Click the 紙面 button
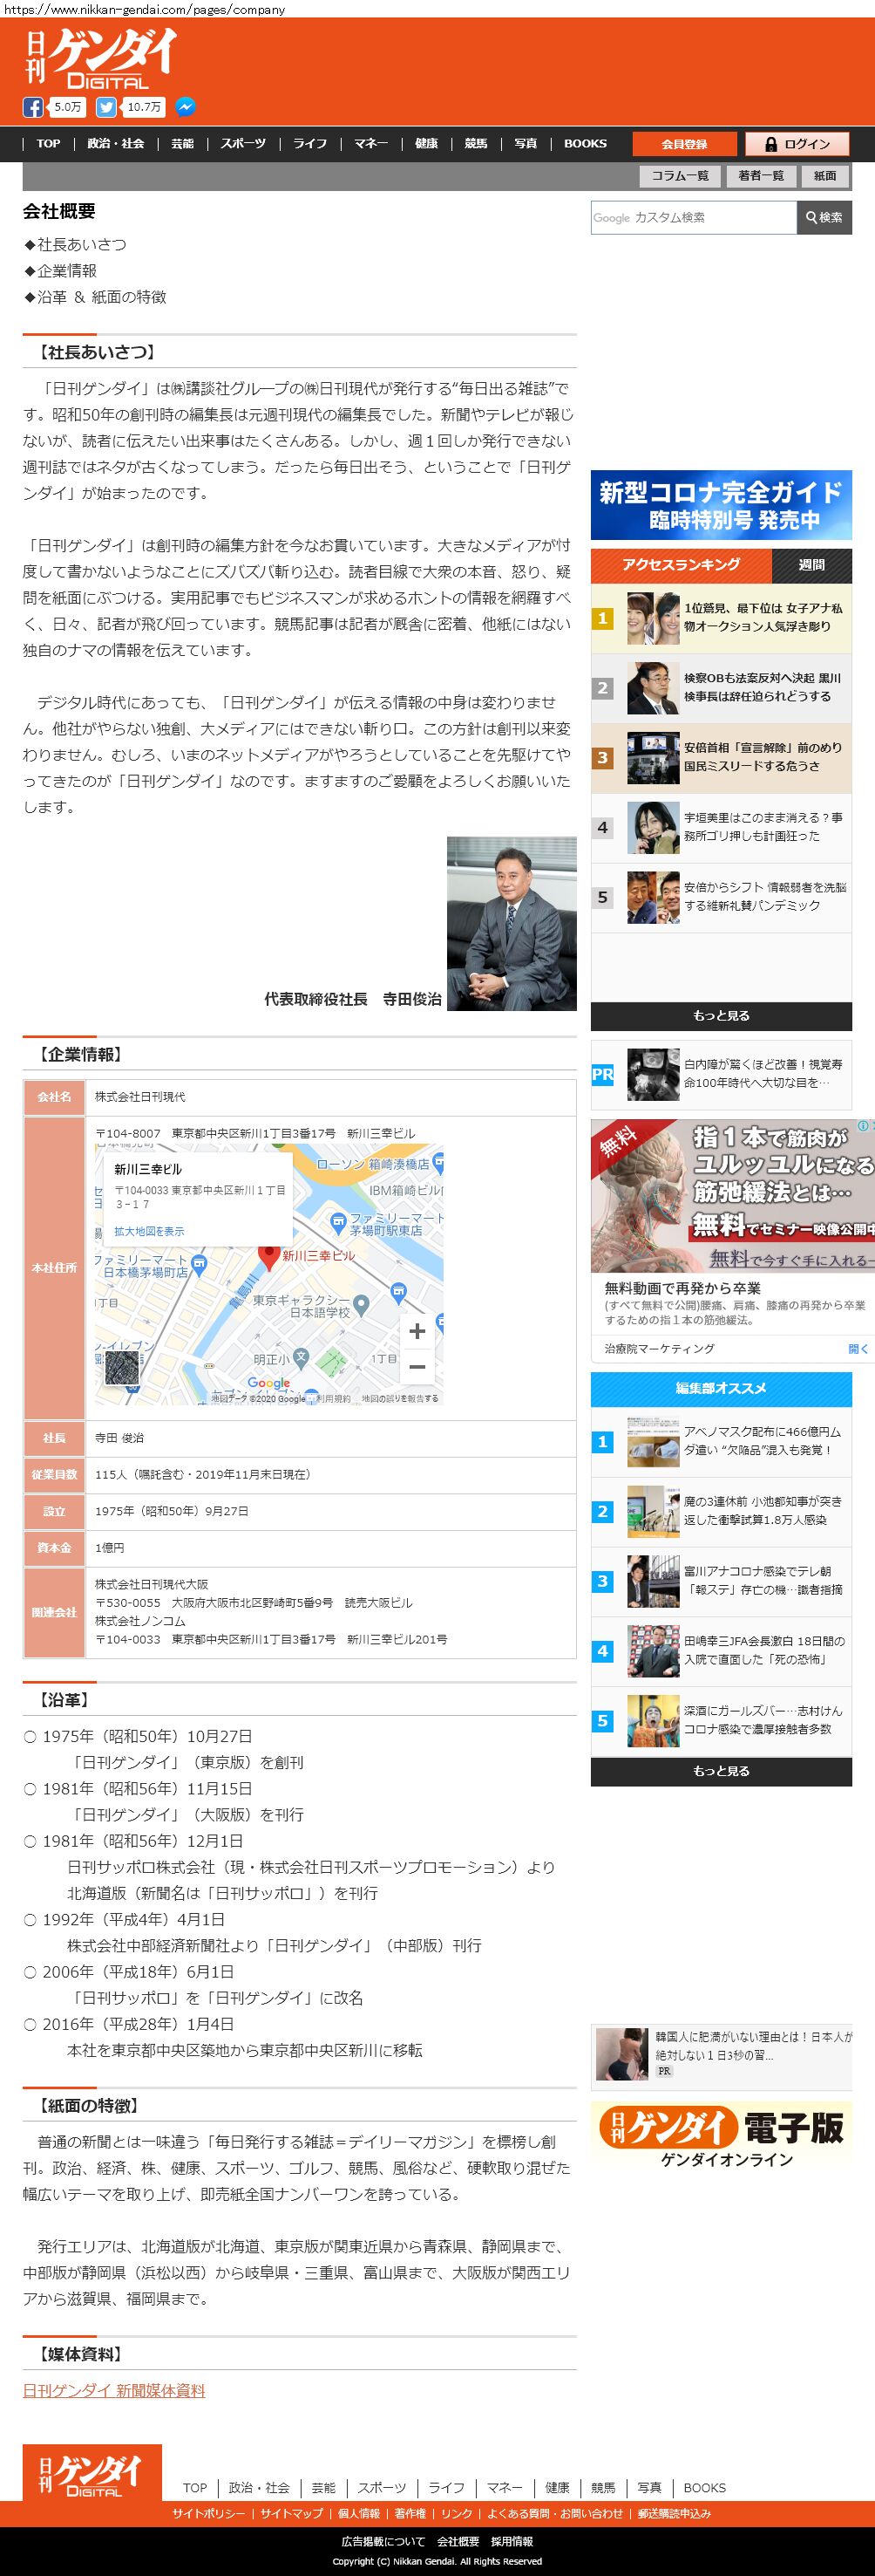Screen dimensions: 875x2576 click(x=825, y=176)
